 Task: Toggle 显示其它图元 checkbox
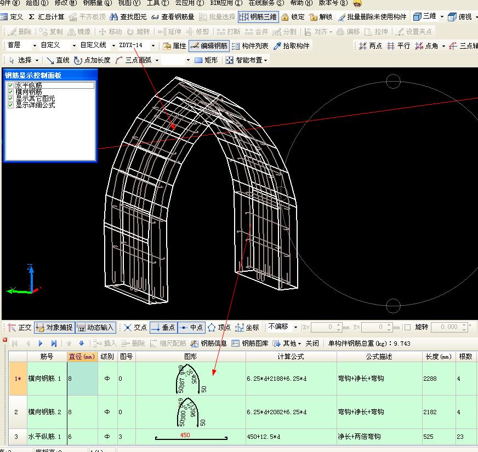[x=10, y=99]
